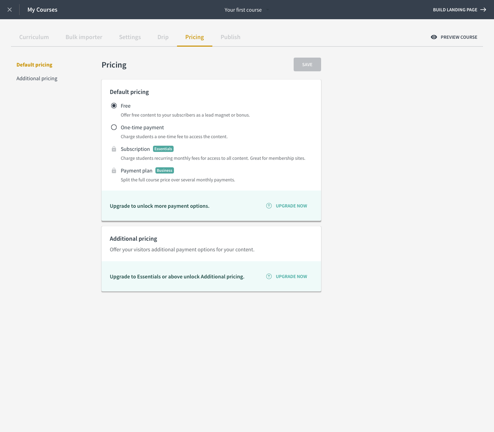The width and height of the screenshot is (494, 432).
Task: Click the Save button
Action: 307,64
